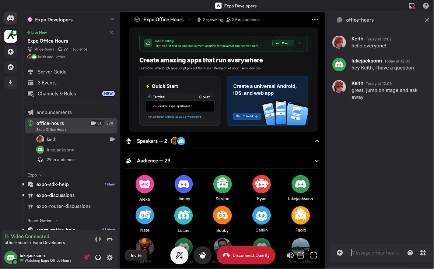Collapse the Speakers section
Image resolution: width=434 pixels, height=269 pixels.
[x=316, y=141]
